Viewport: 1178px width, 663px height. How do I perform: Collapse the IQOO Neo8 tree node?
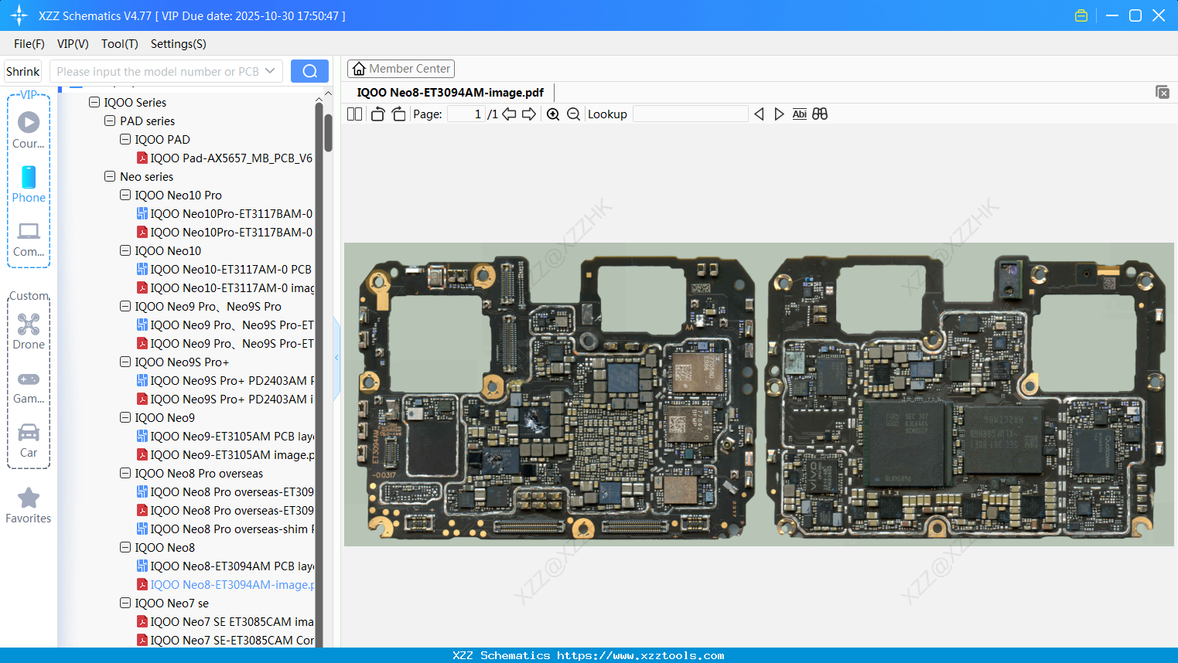(x=125, y=547)
